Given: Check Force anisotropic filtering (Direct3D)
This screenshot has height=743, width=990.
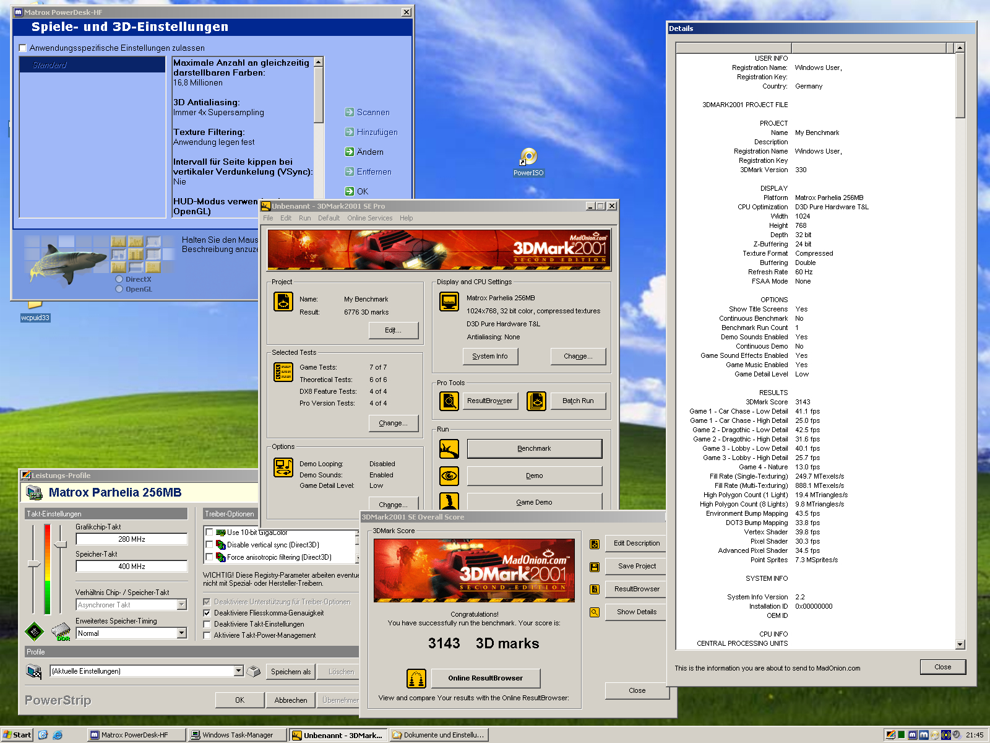Looking at the screenshot, I should (x=209, y=557).
